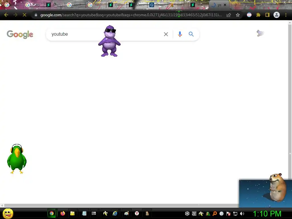Click the Chrome taskbar icon
The height and width of the screenshot is (219, 292).
tap(52, 213)
